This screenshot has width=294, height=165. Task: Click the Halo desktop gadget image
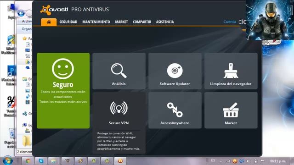click(270, 20)
